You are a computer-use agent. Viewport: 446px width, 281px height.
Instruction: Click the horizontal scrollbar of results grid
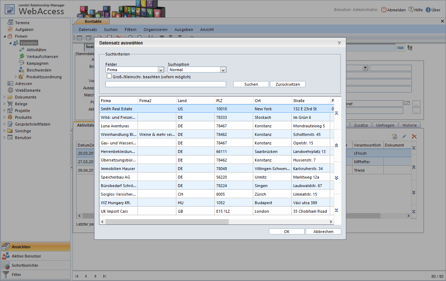167,222
